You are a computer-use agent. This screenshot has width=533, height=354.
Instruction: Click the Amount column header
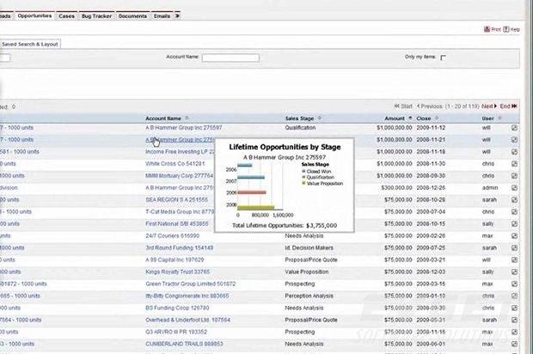(395, 119)
